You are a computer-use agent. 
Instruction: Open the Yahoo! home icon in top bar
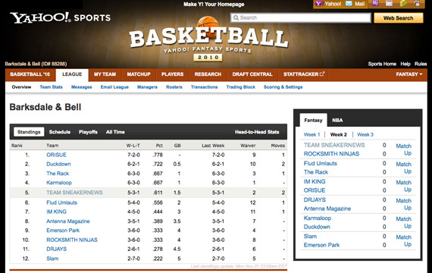click(319, 4)
